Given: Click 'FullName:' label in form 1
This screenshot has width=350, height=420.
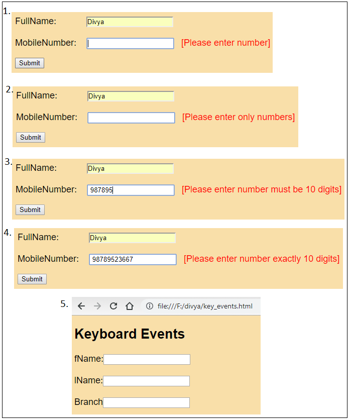Looking at the screenshot, I should pyautogui.click(x=36, y=21).
